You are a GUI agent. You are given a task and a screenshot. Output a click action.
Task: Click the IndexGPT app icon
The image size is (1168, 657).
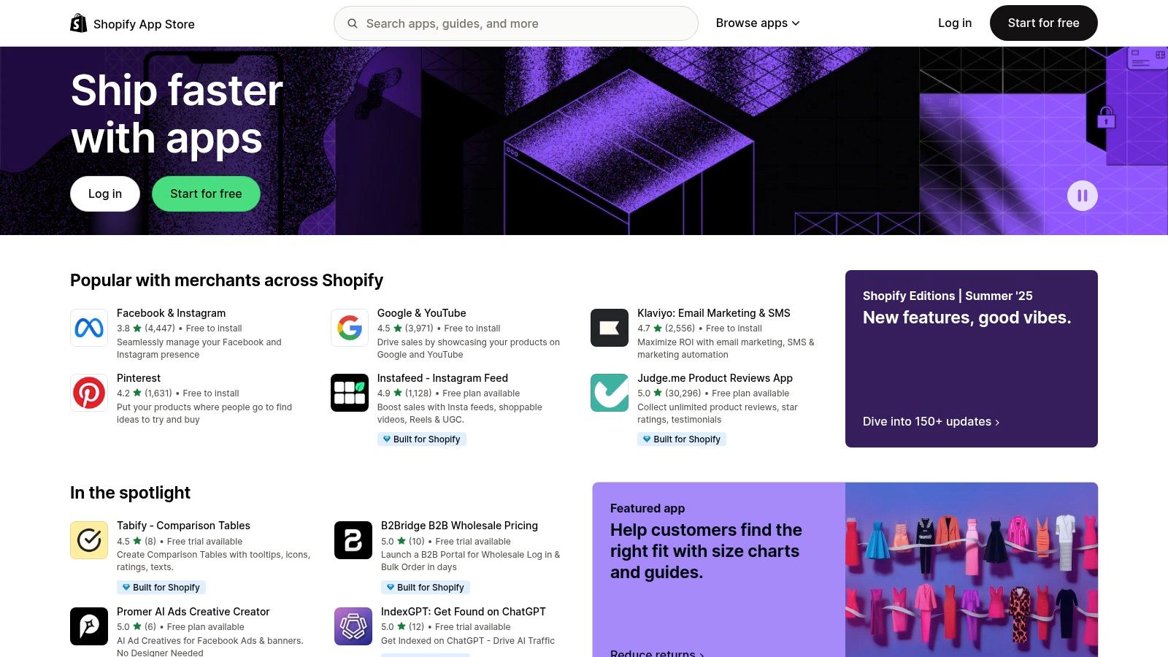point(353,626)
